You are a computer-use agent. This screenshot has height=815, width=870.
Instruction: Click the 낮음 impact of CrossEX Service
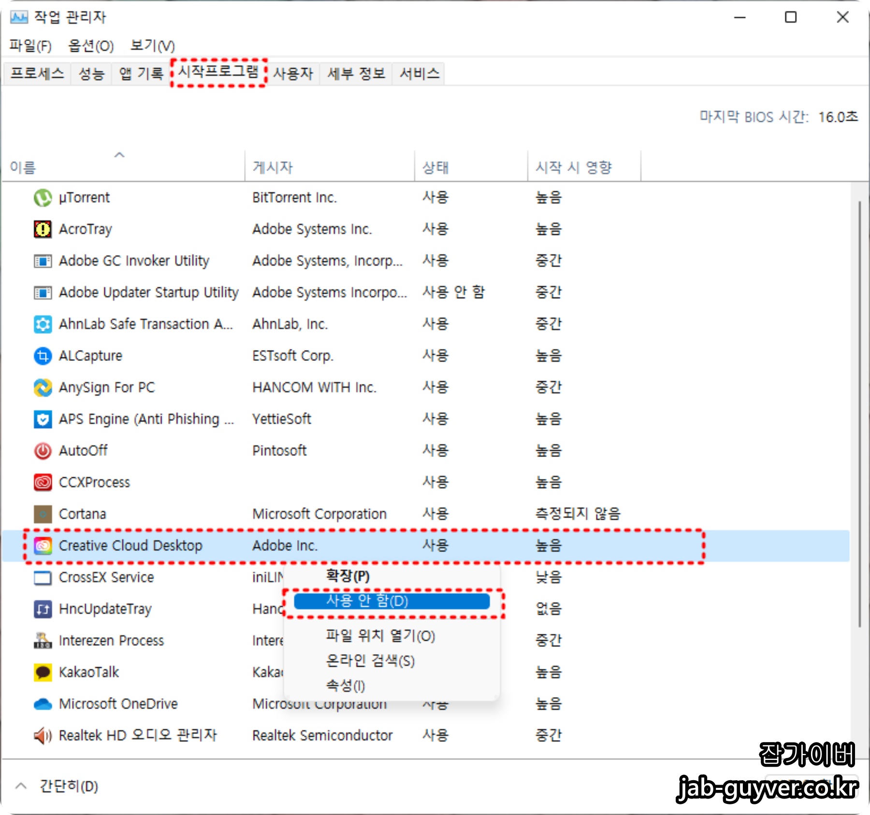549,577
